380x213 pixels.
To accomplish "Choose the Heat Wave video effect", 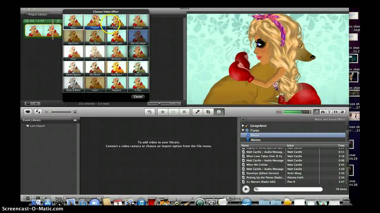I will coord(116,69).
